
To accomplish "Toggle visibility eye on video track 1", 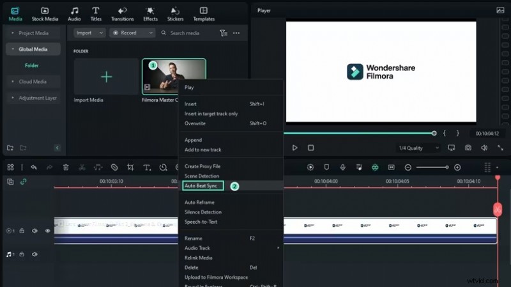I will 47,231.
